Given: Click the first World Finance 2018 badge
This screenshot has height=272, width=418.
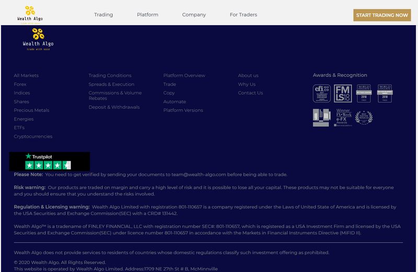Looking at the screenshot, I should [x=364, y=94].
